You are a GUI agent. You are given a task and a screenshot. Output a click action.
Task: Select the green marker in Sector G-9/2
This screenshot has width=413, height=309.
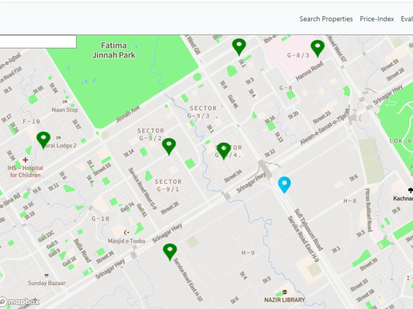tap(169, 147)
